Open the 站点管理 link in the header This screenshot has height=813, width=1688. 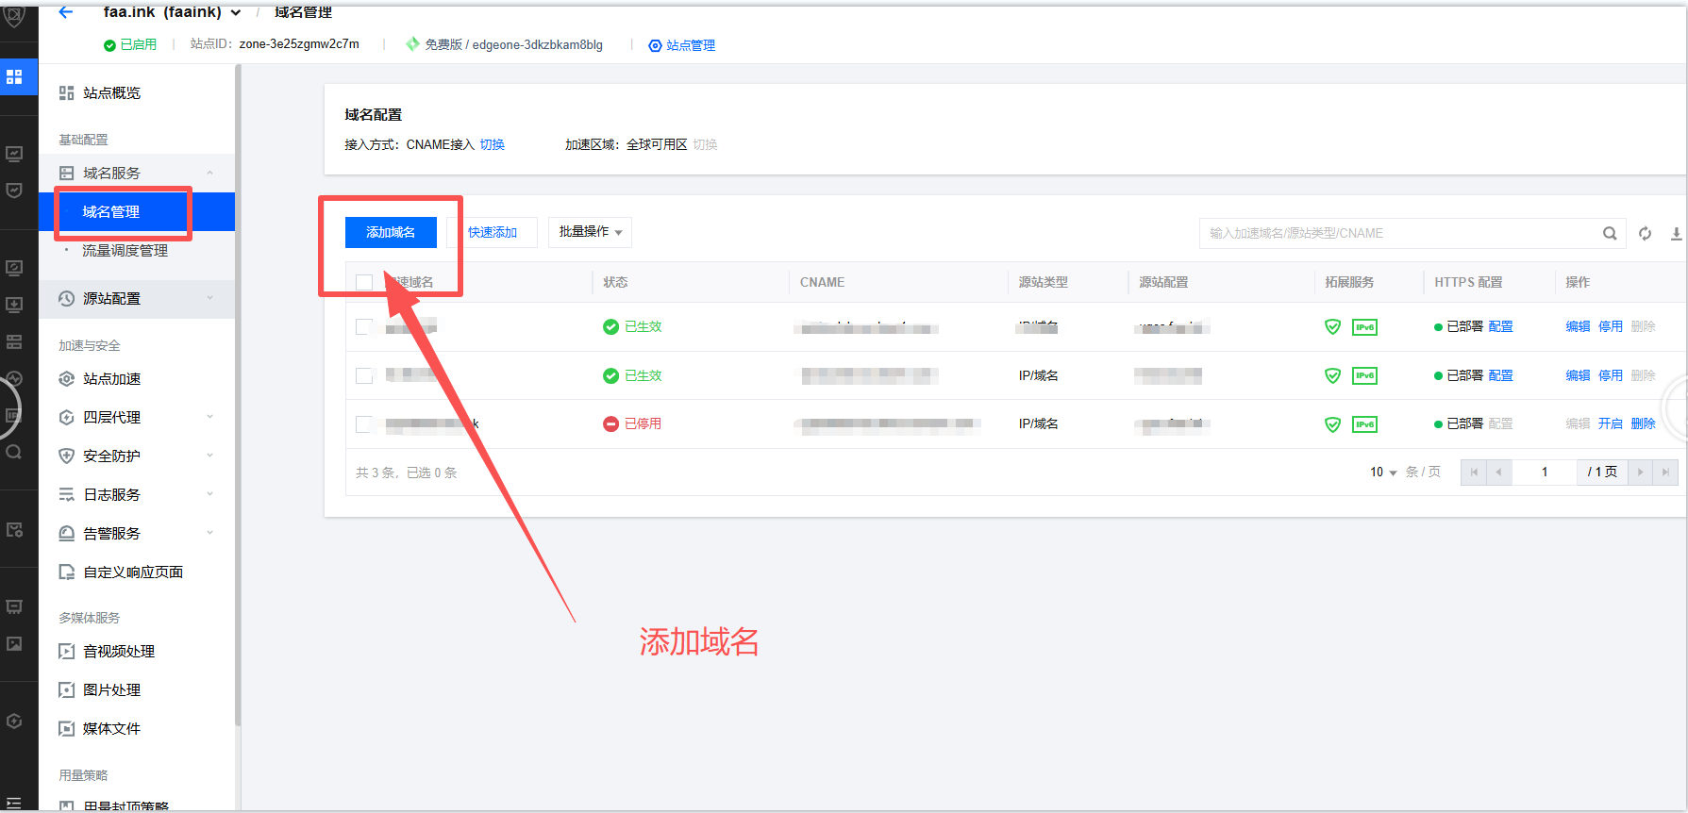(681, 45)
